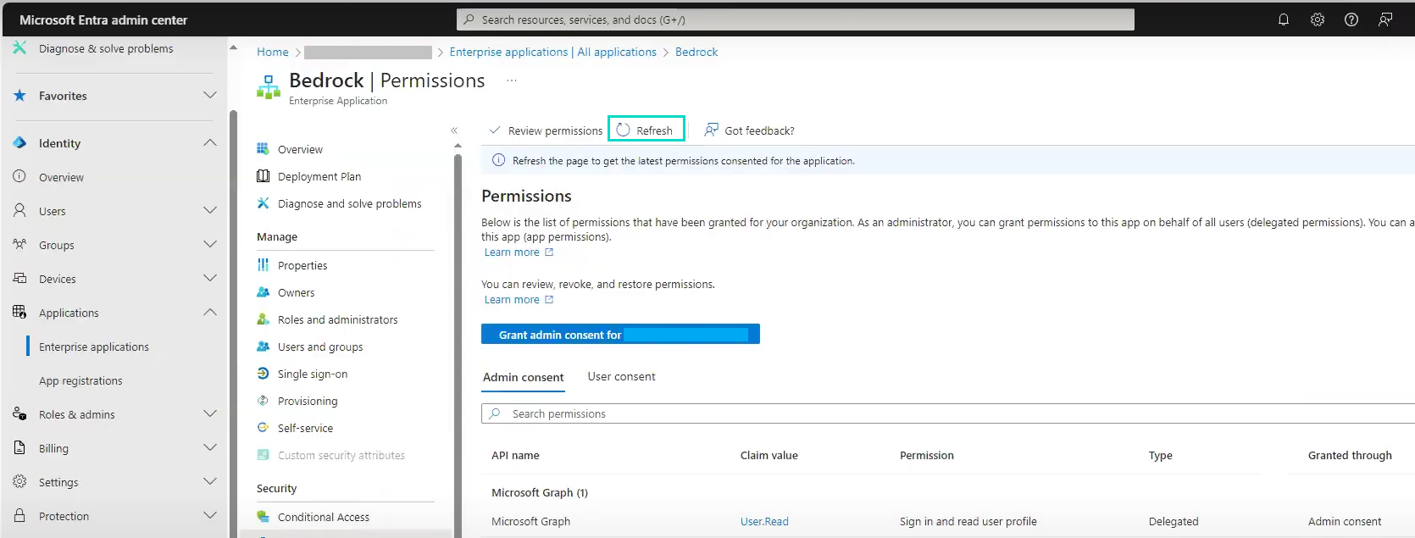Click the Applications grid icon
This screenshot has width=1415, height=538.
19,313
